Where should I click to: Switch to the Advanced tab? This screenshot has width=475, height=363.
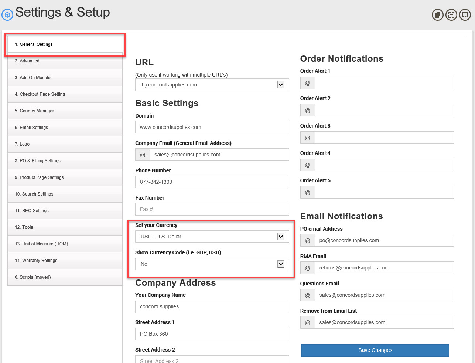click(65, 61)
